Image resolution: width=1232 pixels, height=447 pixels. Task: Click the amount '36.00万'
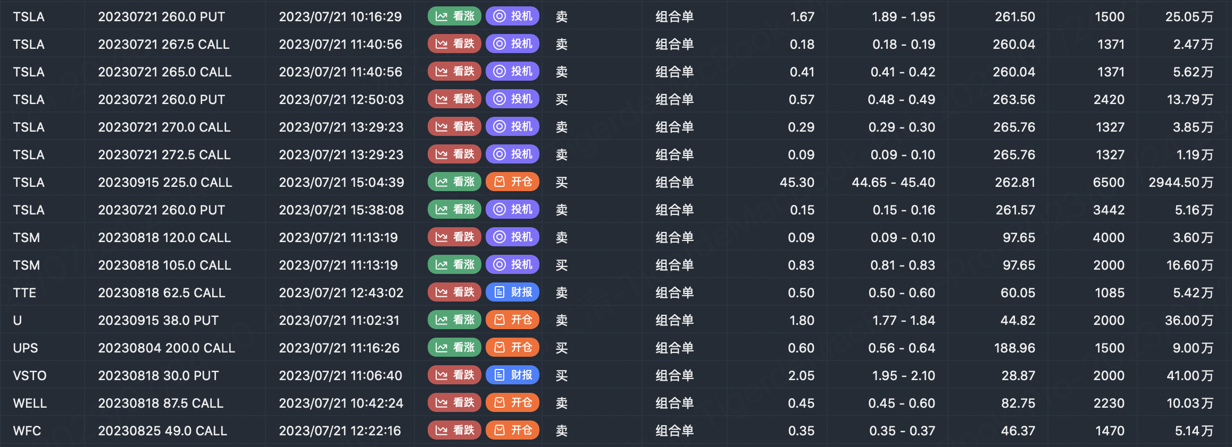click(x=1189, y=320)
